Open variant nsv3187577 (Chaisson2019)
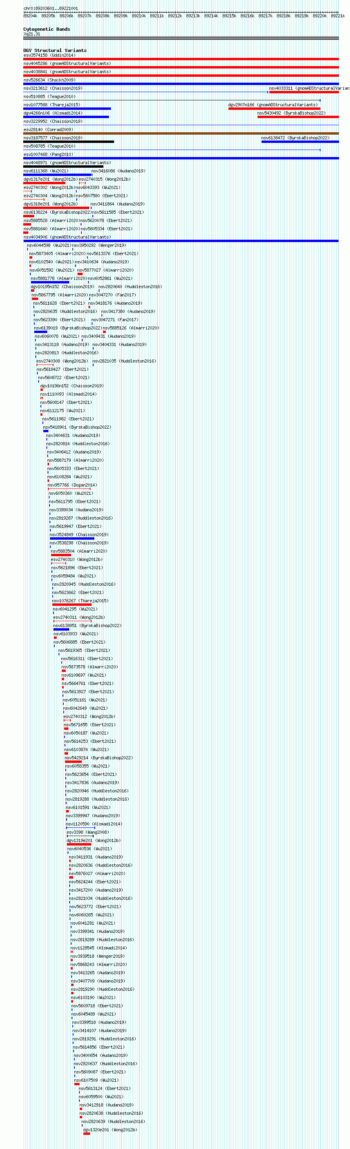350x1149 pixels. click(x=53, y=138)
